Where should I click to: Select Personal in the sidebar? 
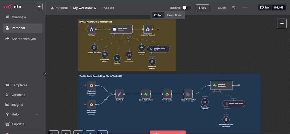pos(22,28)
